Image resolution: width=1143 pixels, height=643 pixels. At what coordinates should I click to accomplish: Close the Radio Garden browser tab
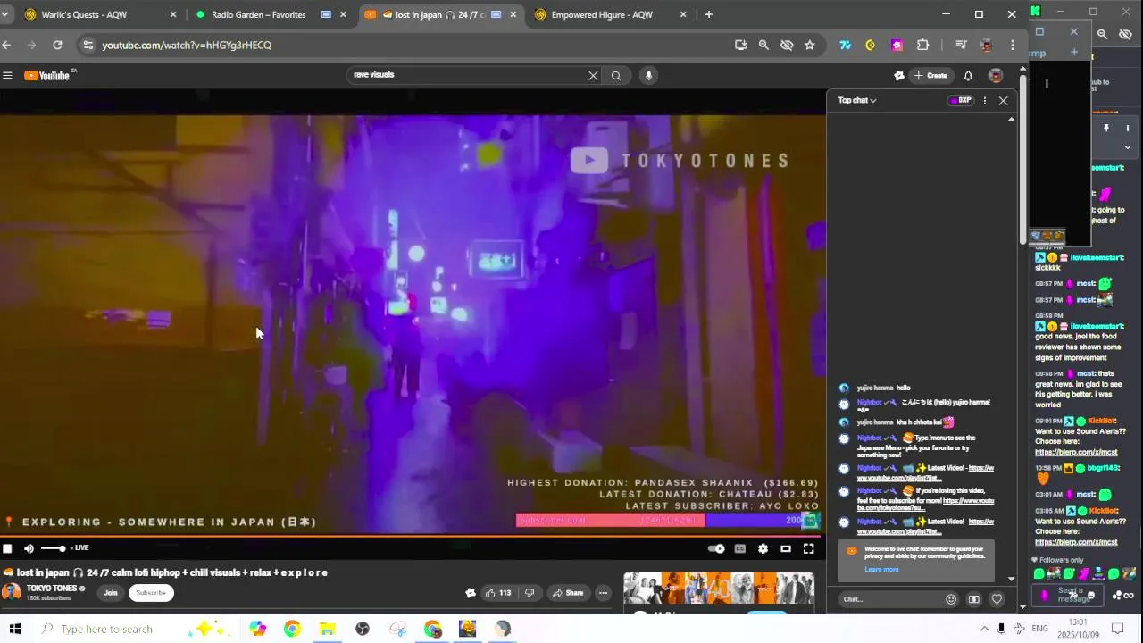[x=343, y=14]
